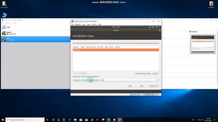This screenshot has height=122, width=218.
Task: Close the Install dialog with the orange button
Action: tap(160, 30)
